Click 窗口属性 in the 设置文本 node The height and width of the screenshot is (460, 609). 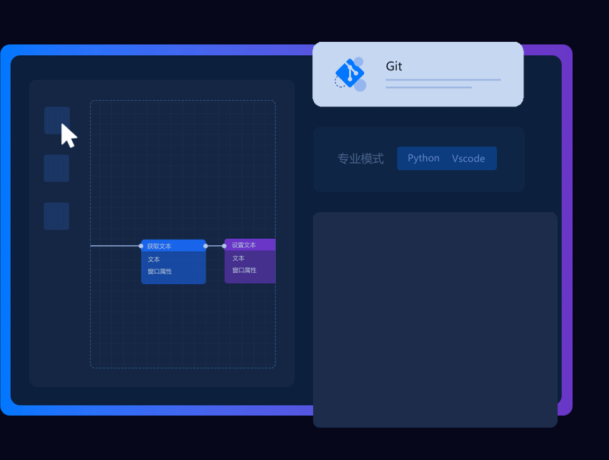pos(244,270)
